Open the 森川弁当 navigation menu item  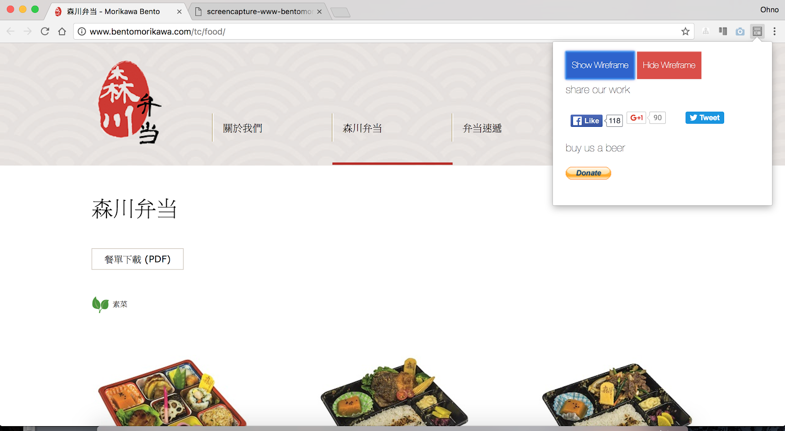click(x=362, y=128)
